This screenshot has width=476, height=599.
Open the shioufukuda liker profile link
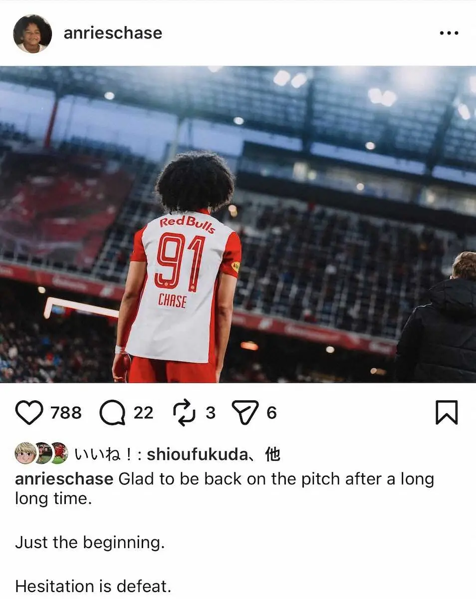point(197,454)
